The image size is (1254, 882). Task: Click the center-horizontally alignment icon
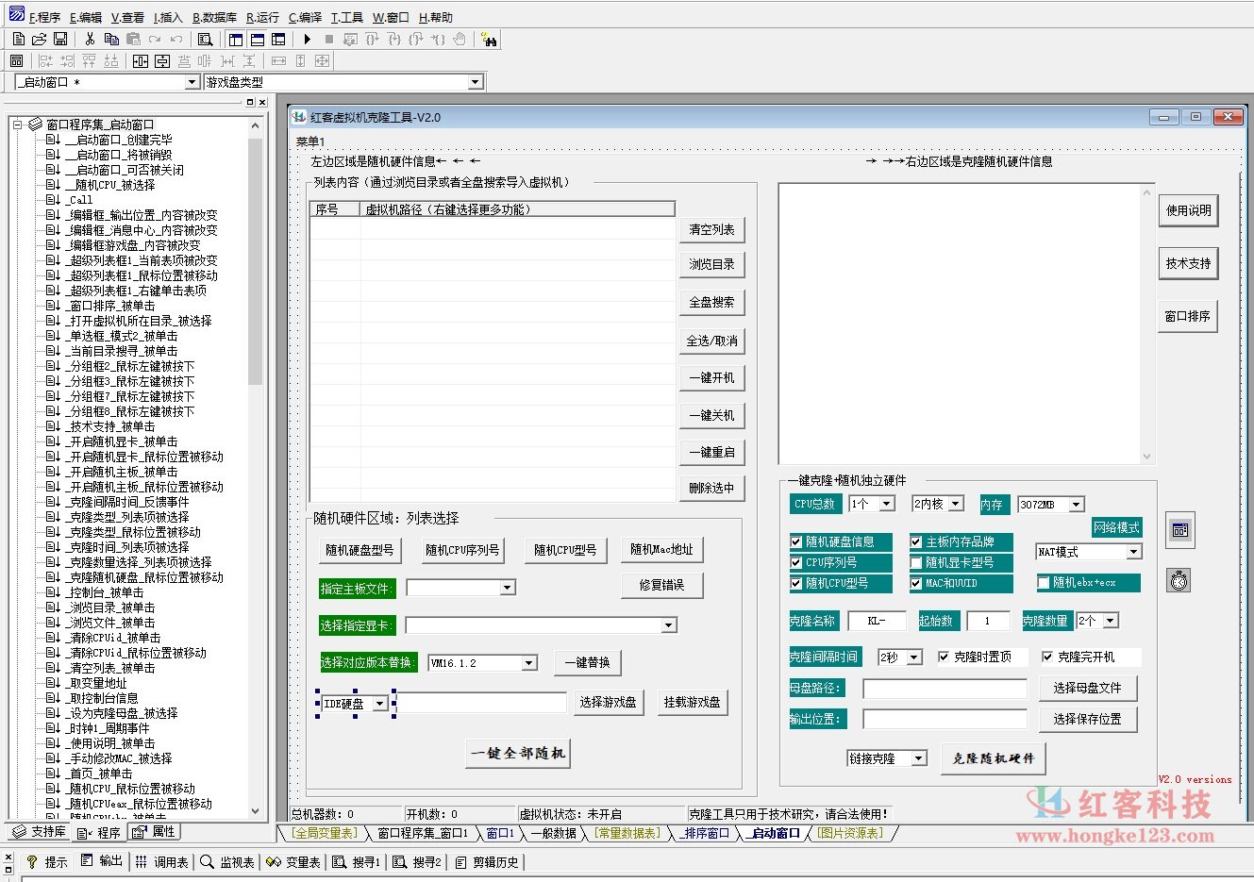tap(141, 60)
